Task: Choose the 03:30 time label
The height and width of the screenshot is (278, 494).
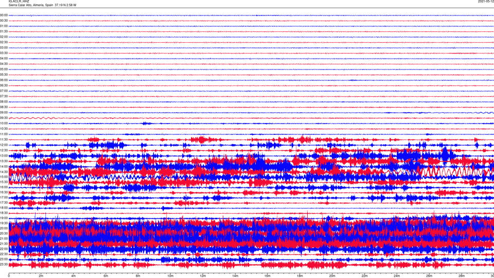Action: tap(4, 53)
